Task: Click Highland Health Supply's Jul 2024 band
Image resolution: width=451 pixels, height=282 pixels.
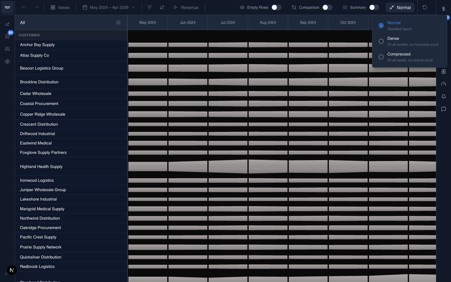Action: (228, 166)
